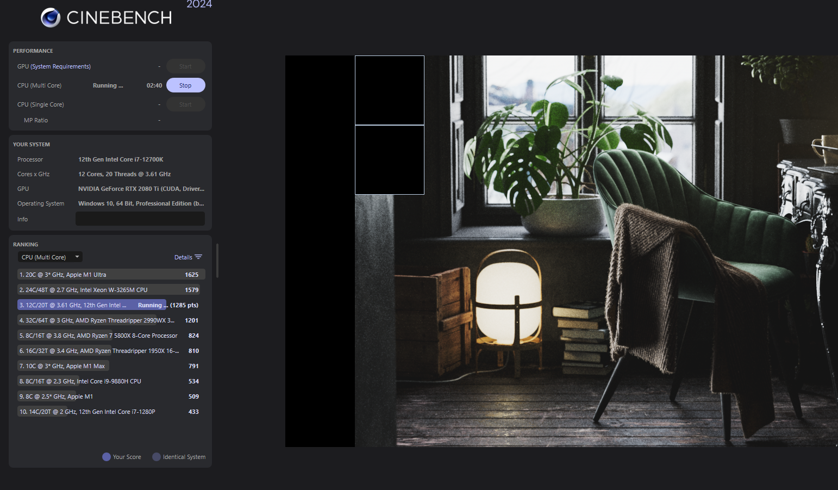Click the 12 Cores, 20 Threads text
838x490 pixels.
[124, 174]
